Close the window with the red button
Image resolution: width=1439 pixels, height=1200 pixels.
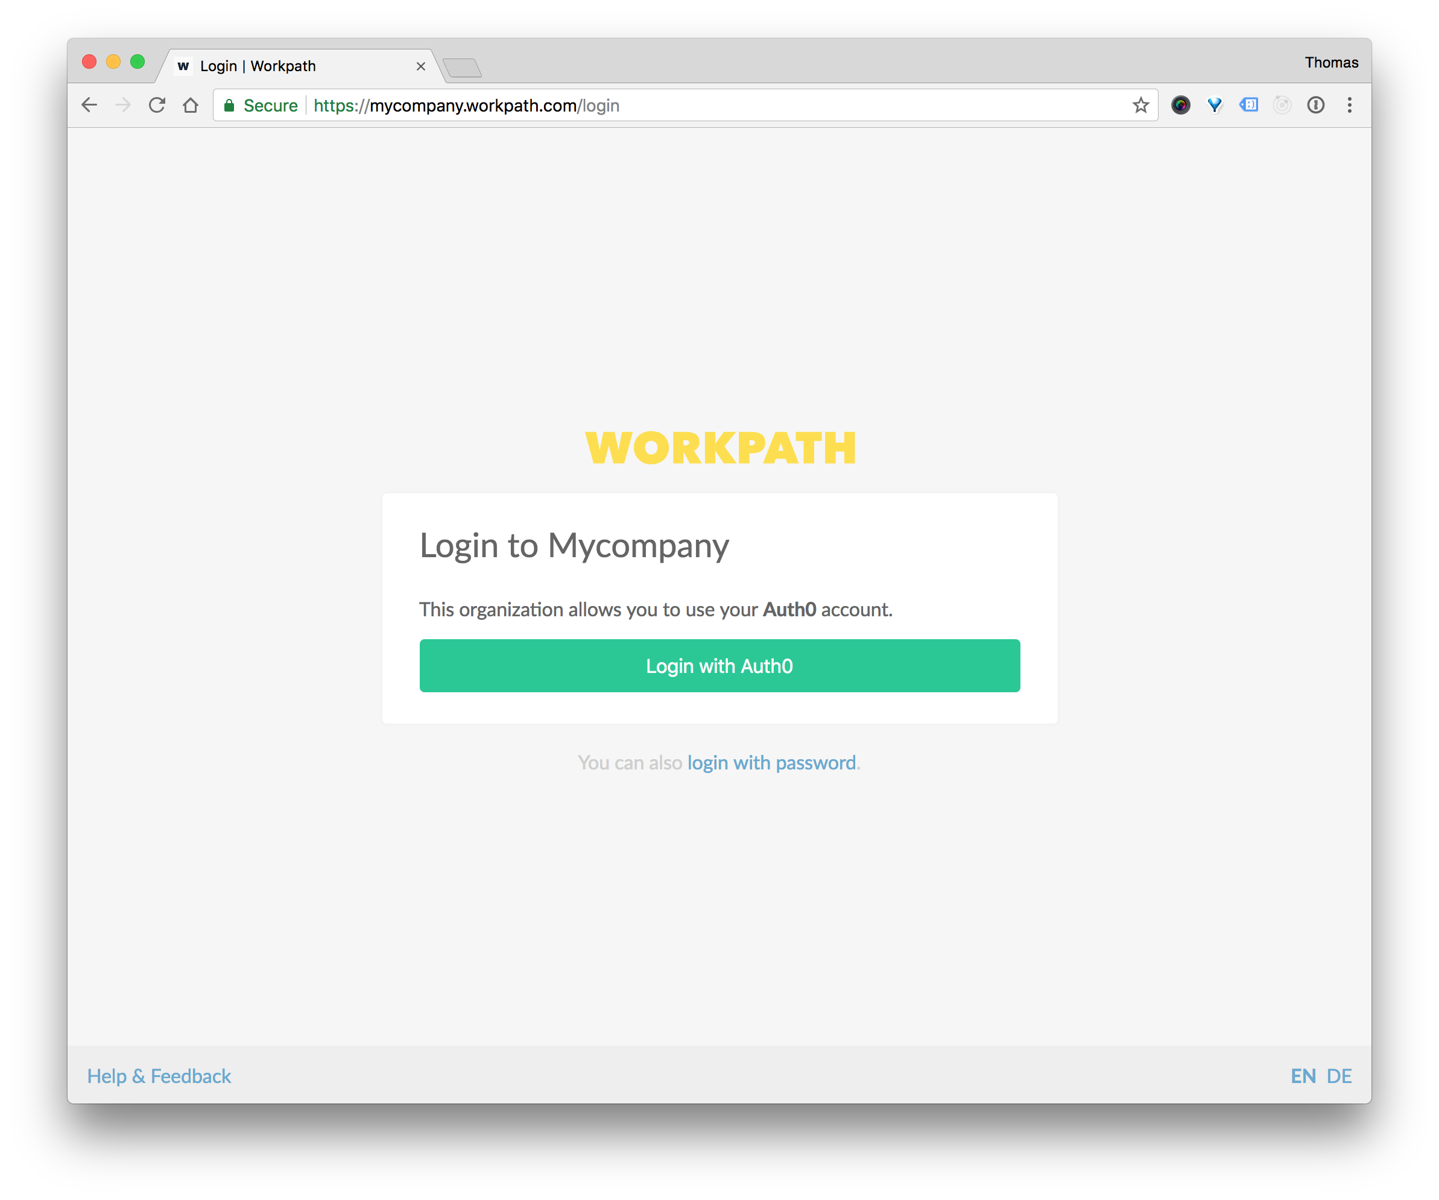pos(89,62)
